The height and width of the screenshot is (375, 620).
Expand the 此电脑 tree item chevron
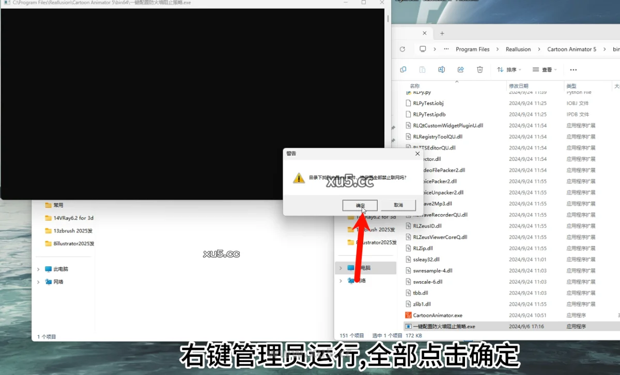pos(37,268)
